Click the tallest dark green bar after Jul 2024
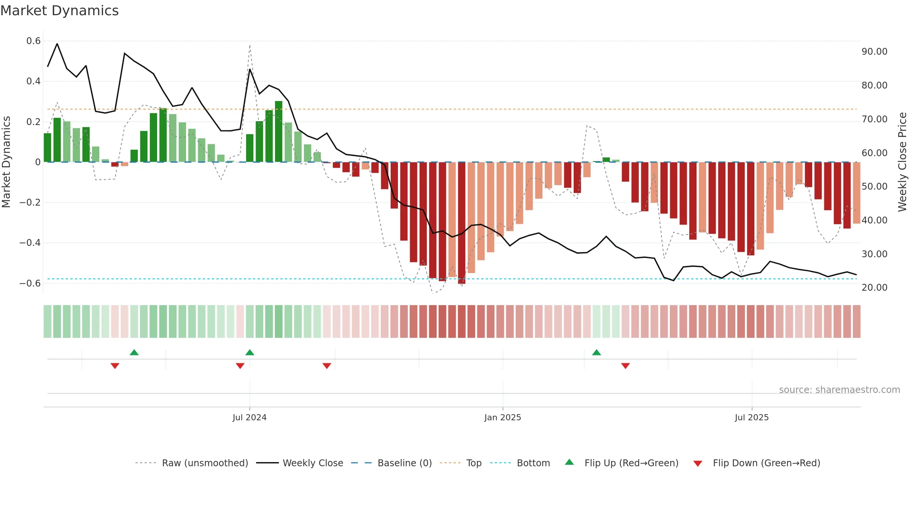 tap(279, 131)
